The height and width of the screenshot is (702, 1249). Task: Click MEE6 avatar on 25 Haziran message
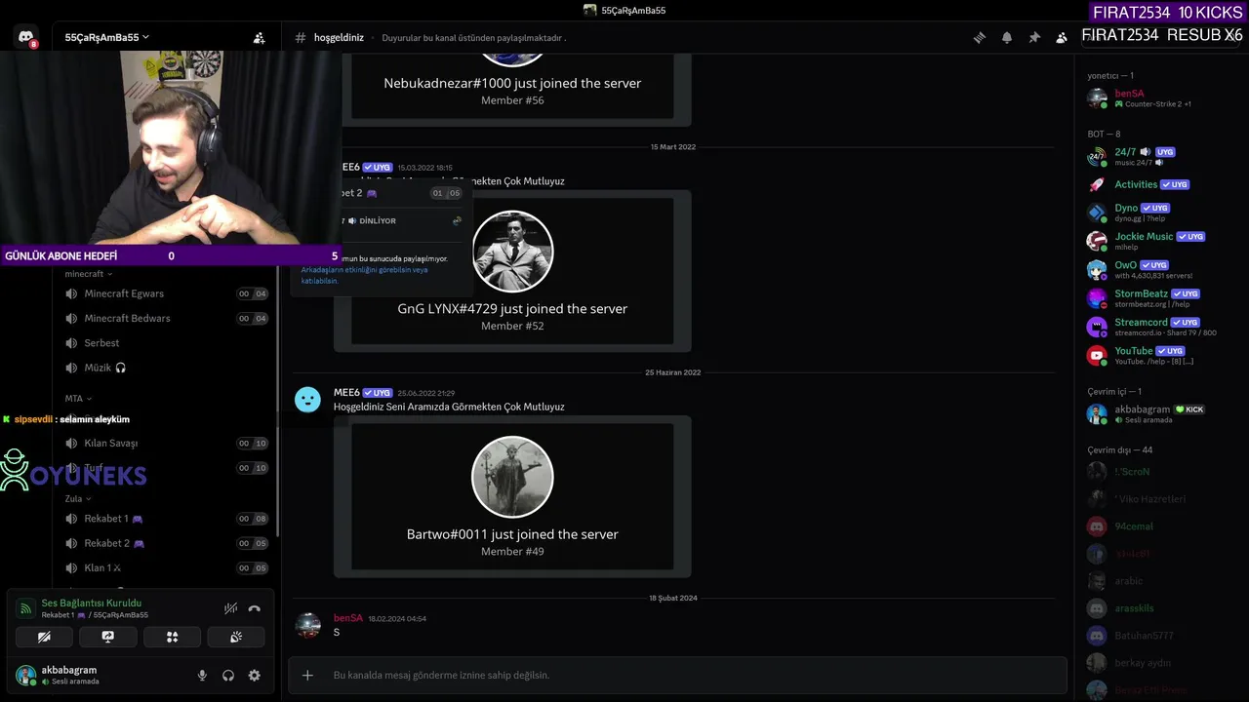(x=307, y=399)
